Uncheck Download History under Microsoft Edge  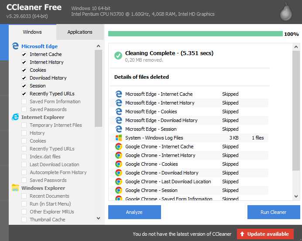coord(24,78)
